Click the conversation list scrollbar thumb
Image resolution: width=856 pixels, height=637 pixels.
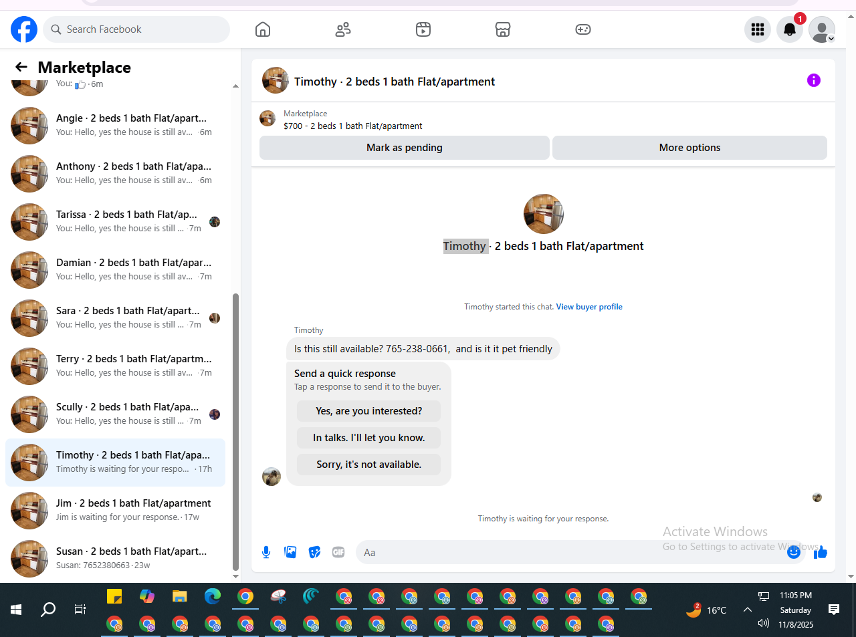pos(235,431)
